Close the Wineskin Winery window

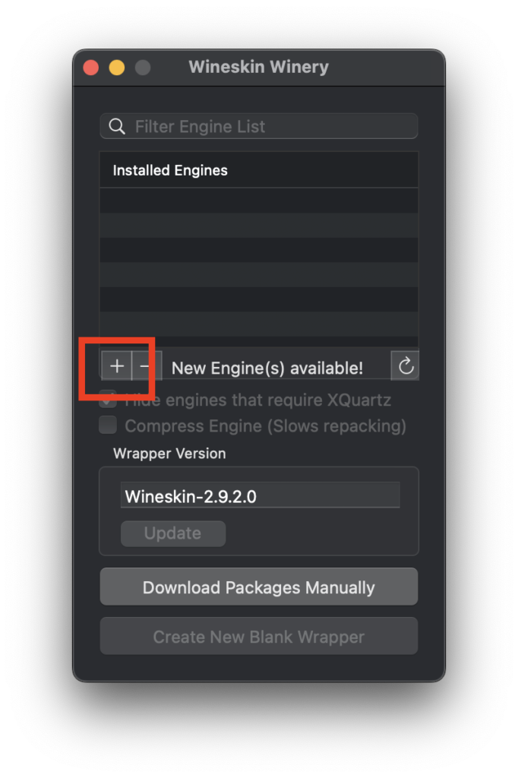91,68
